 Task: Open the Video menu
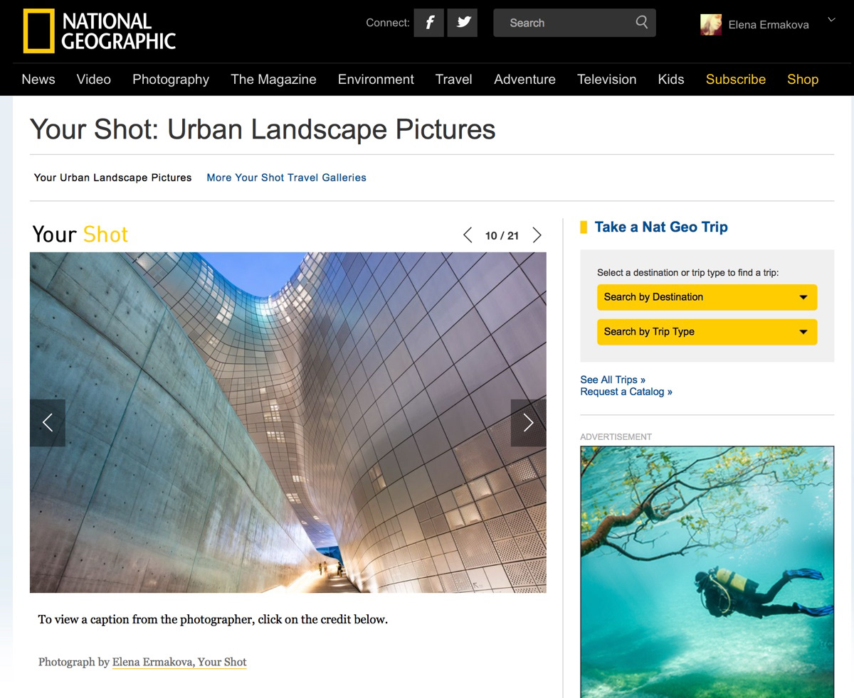[x=94, y=80]
